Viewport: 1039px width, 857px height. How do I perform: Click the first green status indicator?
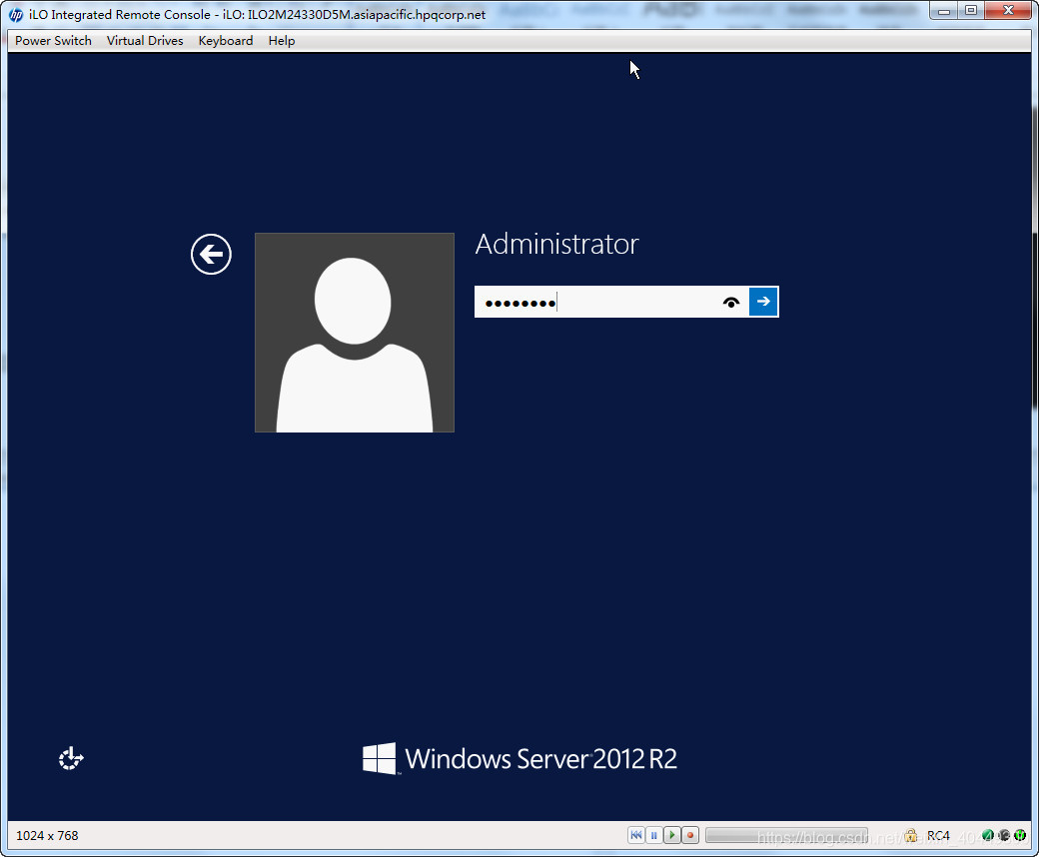pyautogui.click(x=987, y=835)
